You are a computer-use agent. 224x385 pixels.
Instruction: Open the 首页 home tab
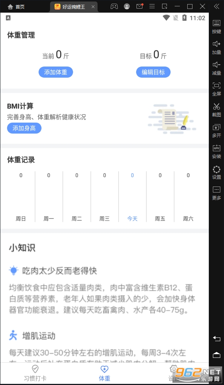[16, 7]
